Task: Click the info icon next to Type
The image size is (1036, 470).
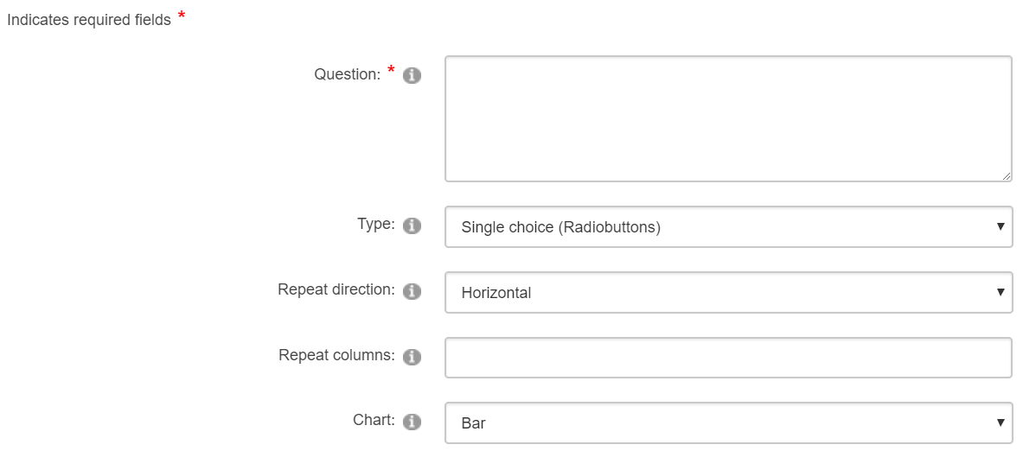Action: click(412, 225)
